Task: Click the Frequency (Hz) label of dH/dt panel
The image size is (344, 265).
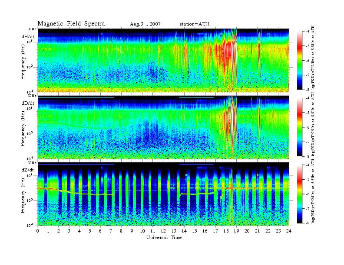Action: pos(23,62)
